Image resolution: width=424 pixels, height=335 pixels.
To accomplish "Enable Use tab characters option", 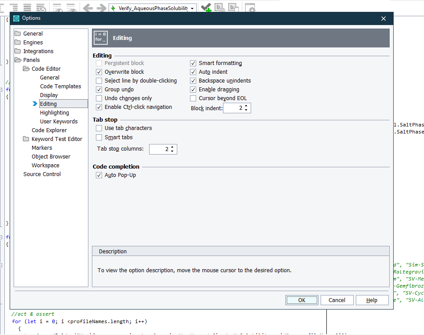I will tap(99, 128).
